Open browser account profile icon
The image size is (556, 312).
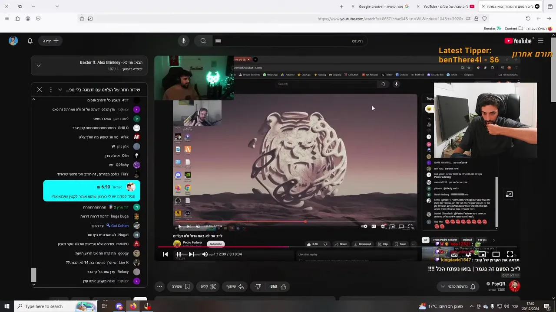[x=28, y=19]
